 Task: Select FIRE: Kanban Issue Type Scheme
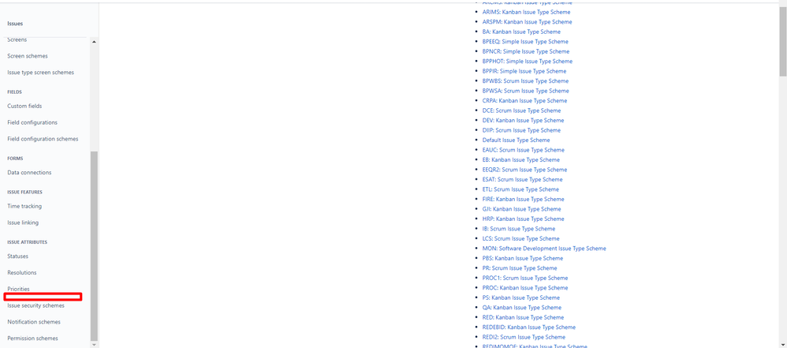524,200
